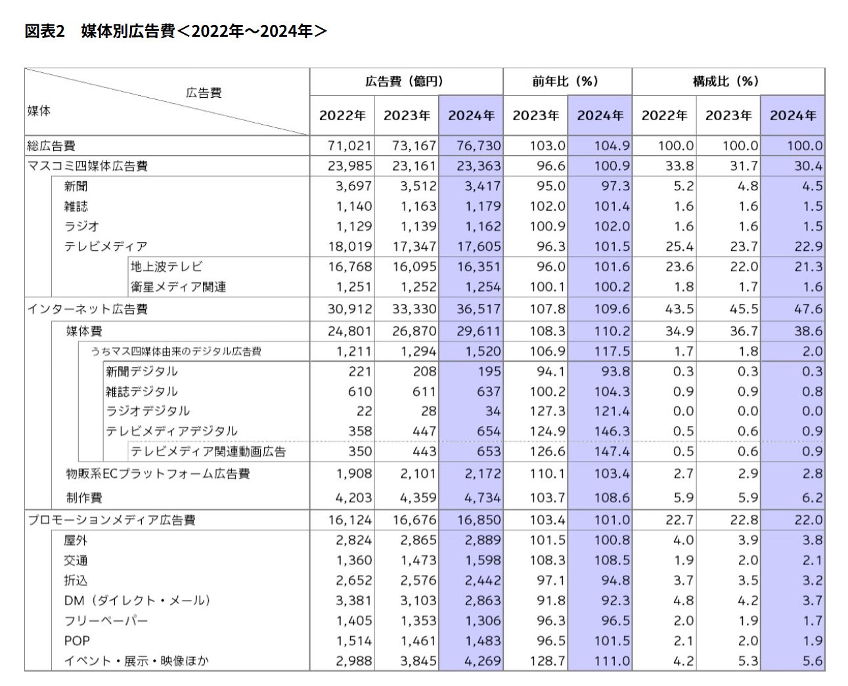Click the 広告費 diagonal header label

204,93
